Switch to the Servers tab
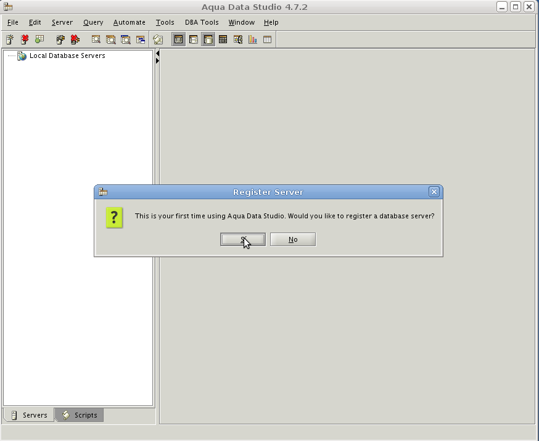The width and height of the screenshot is (539, 441). tap(29, 415)
